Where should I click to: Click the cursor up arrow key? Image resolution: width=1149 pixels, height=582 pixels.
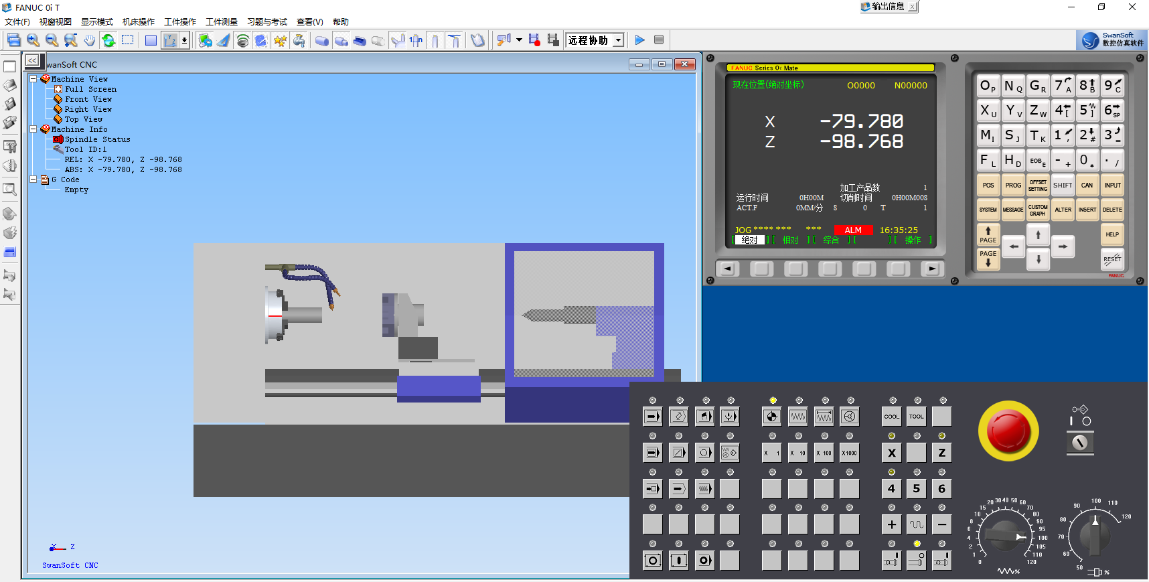(1038, 234)
